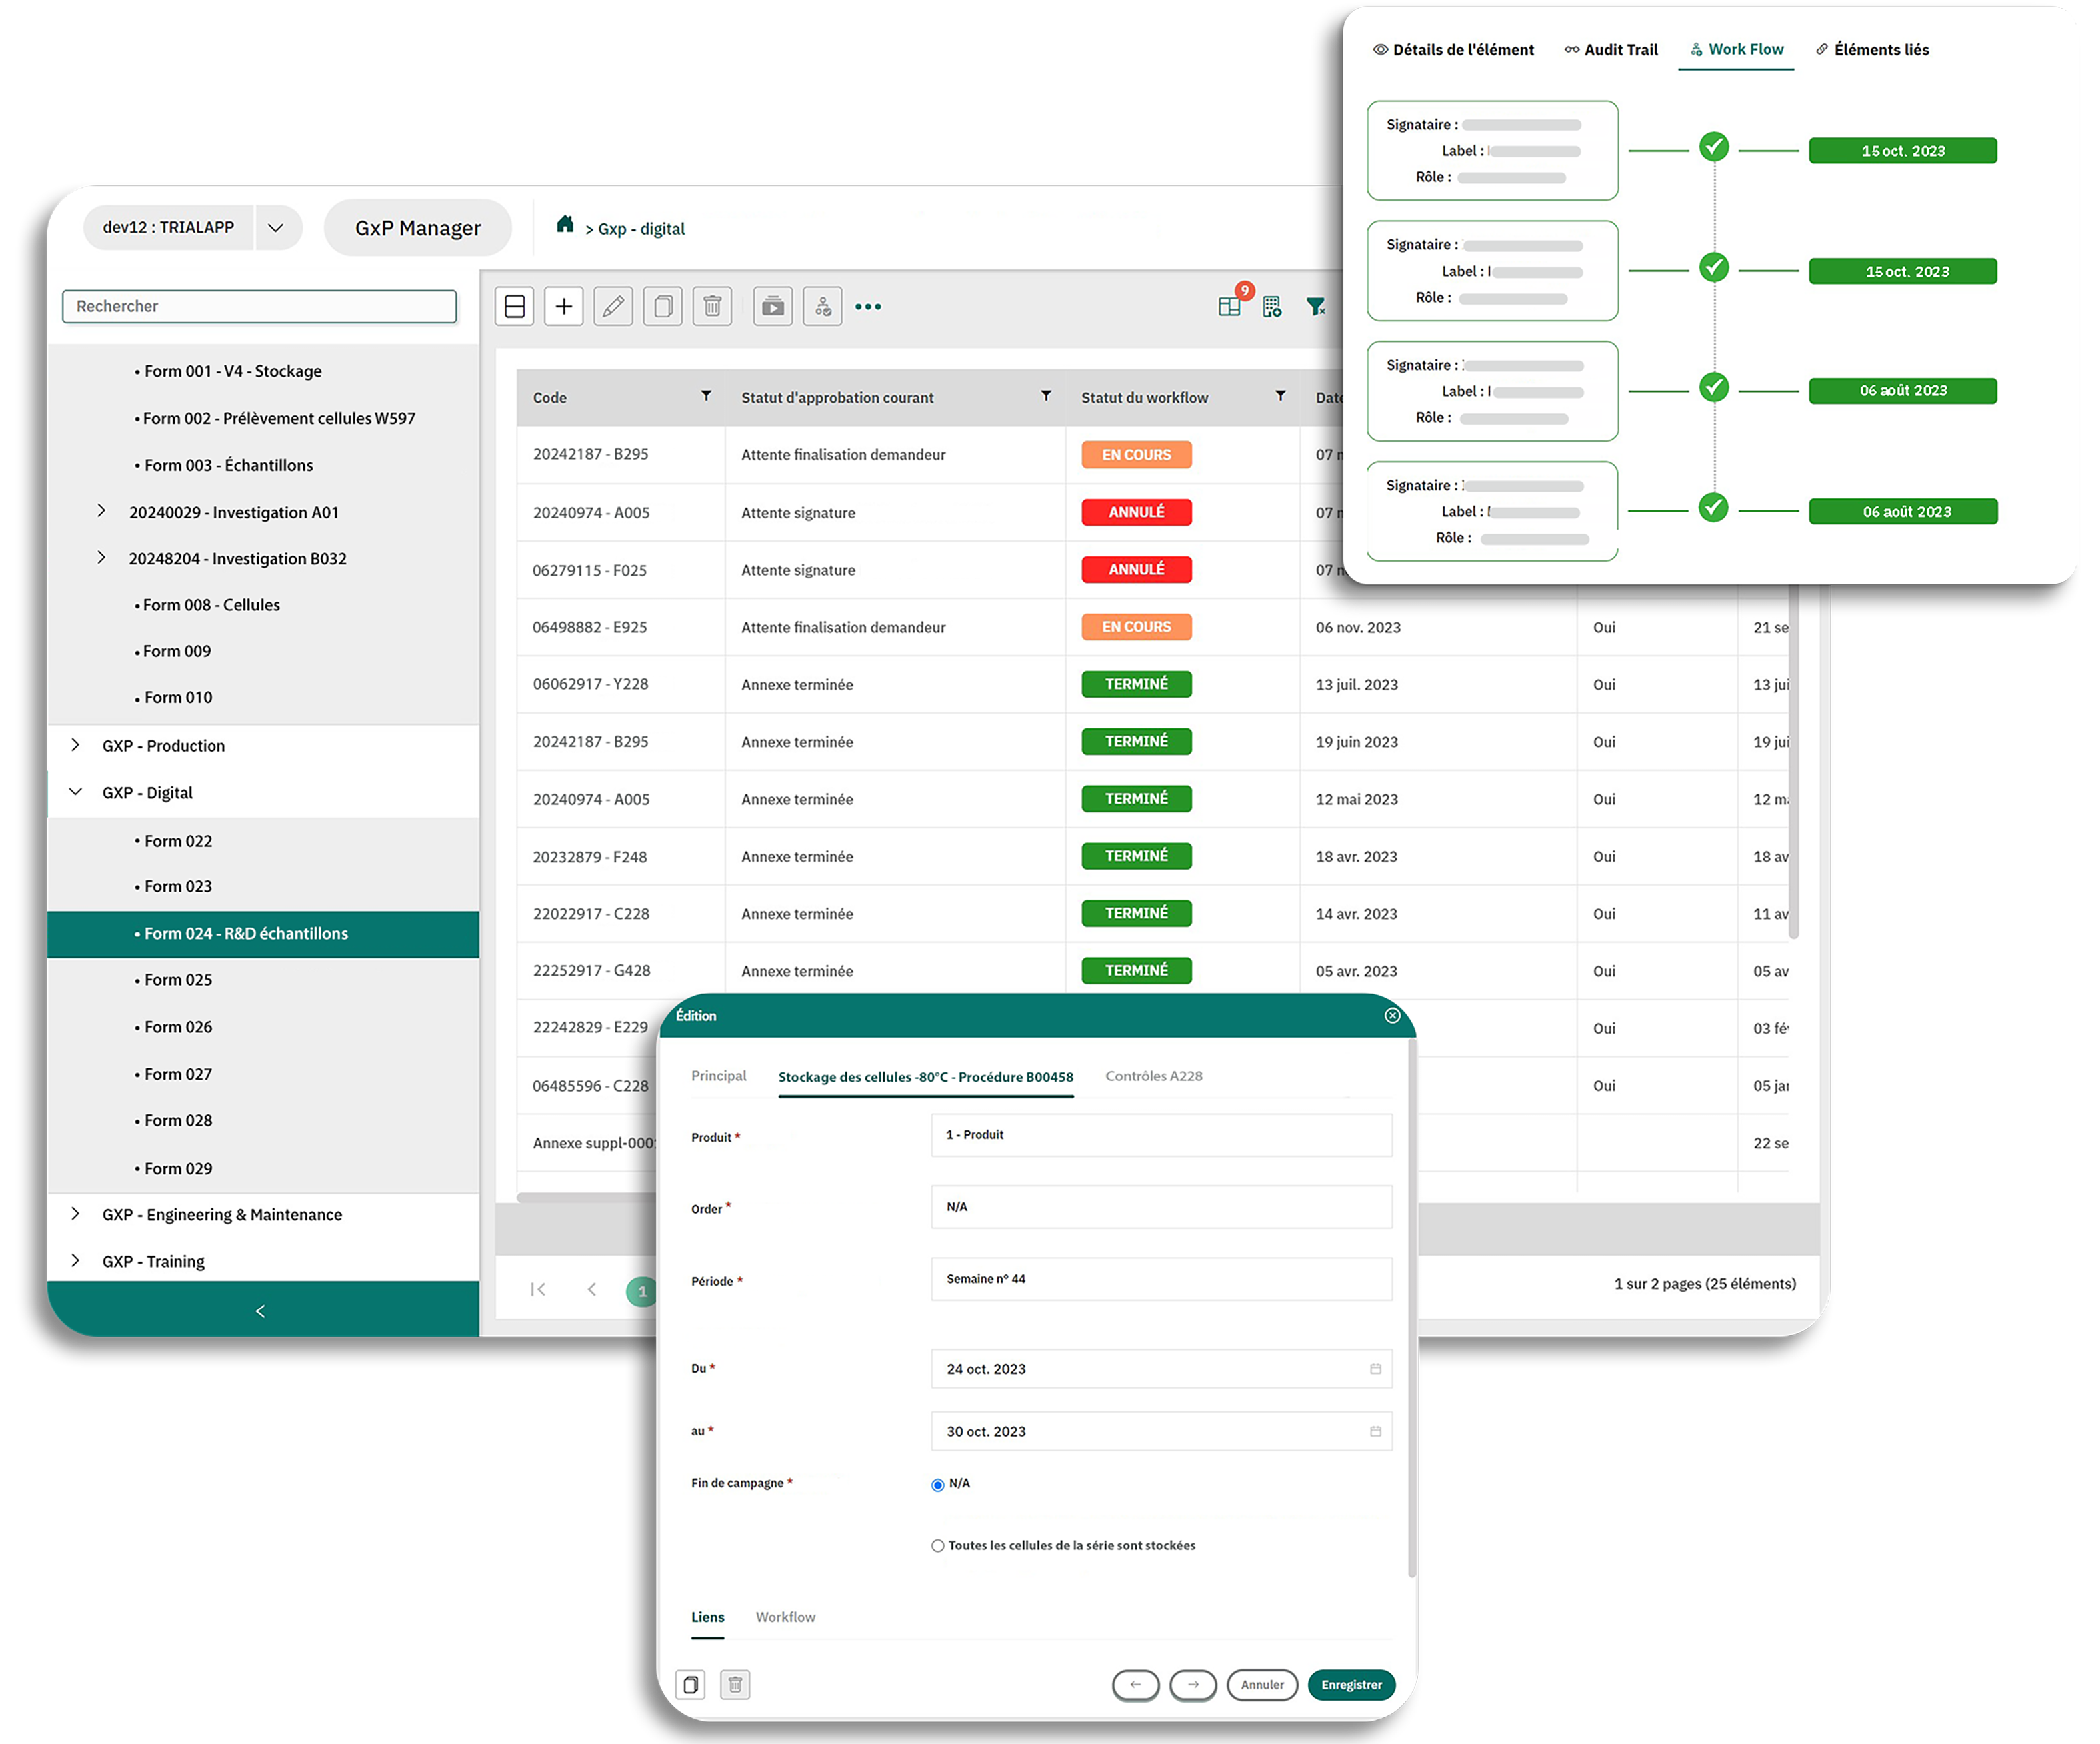Click the clear filter funnel icon

[1316, 307]
